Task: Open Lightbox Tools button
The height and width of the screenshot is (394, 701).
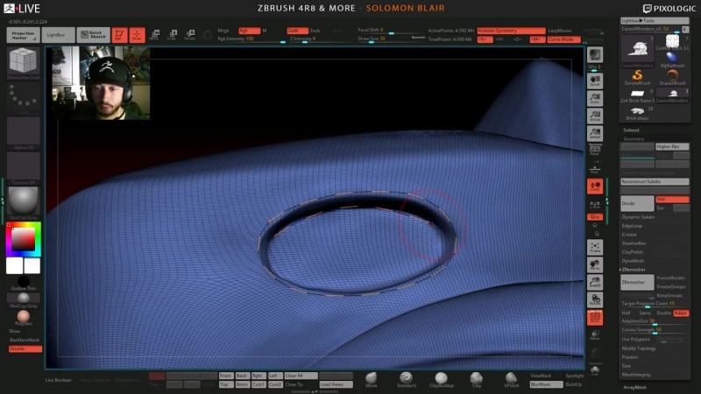Action: (655, 20)
